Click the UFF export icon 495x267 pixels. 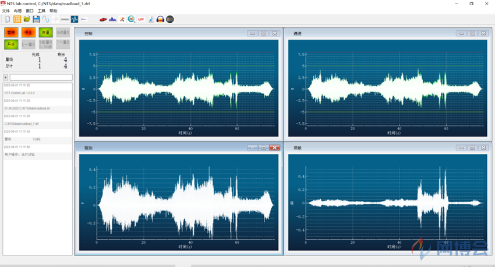click(x=141, y=19)
